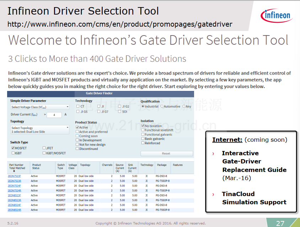Sort by Technology column header

147,168
